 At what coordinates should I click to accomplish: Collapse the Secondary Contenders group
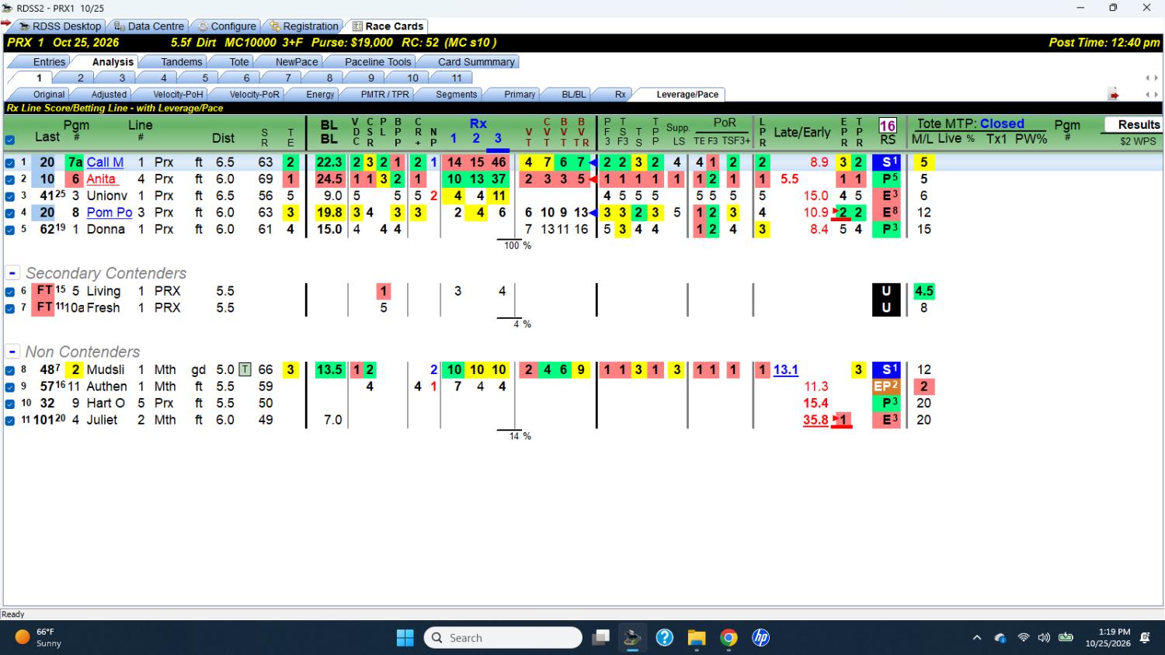12,273
